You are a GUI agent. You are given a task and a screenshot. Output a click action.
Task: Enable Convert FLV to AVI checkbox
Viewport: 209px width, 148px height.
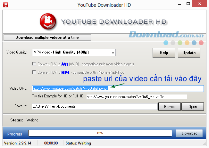pyautogui.click(x=34, y=64)
